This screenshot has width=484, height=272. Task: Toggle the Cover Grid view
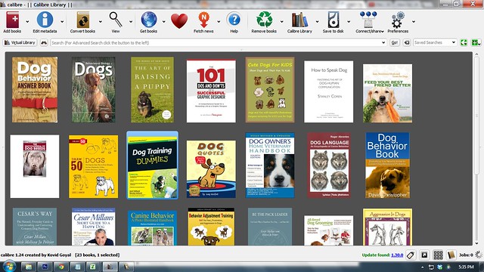point(438,255)
